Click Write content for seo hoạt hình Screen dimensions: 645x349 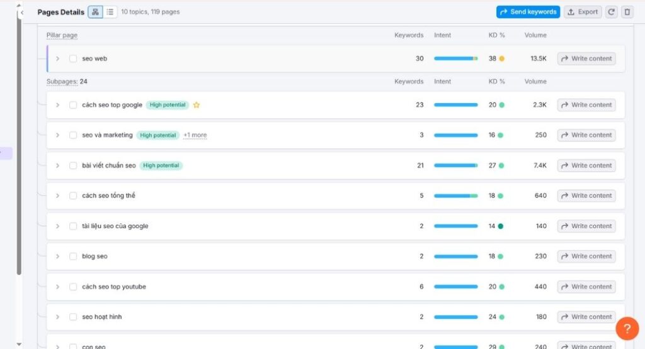pos(586,317)
